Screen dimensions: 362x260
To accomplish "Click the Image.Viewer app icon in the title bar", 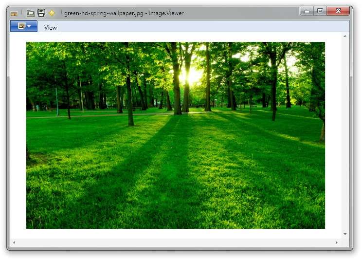I will 14,14.
